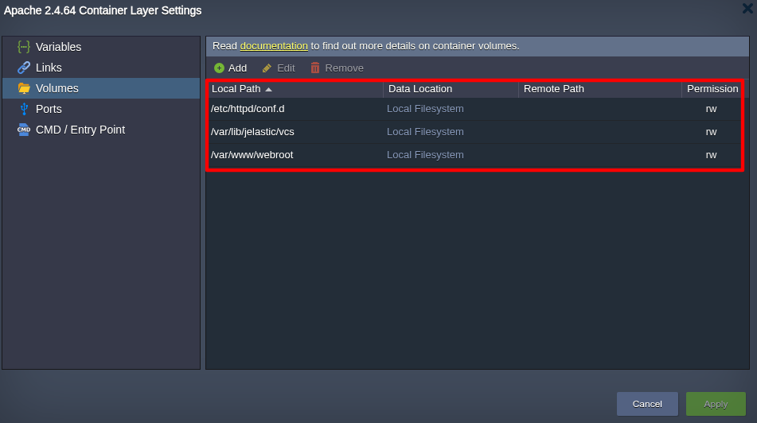This screenshot has height=423, width=757.
Task: Open the Variables section
Action: (x=101, y=47)
